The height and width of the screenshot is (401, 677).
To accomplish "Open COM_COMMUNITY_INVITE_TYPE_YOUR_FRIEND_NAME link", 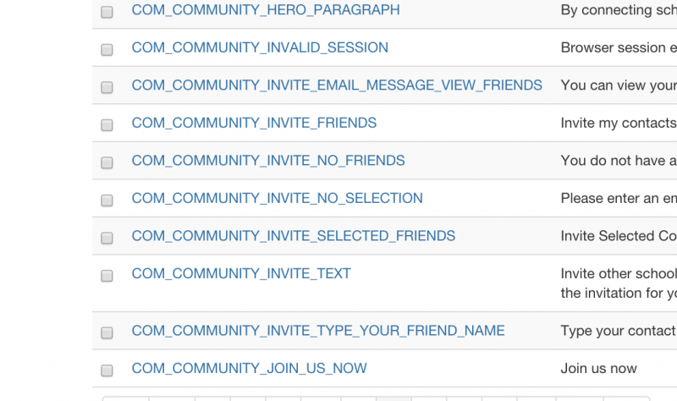I will 318,330.
